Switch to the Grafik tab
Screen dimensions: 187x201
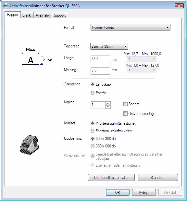[26, 15]
